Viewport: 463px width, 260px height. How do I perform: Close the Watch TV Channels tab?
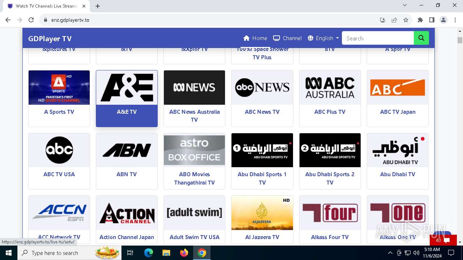tap(84, 6)
